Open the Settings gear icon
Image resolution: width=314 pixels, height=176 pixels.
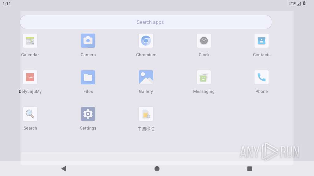tap(88, 114)
